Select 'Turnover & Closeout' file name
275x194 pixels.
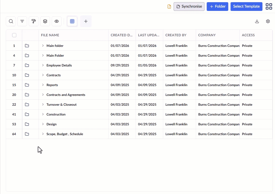click(62, 104)
